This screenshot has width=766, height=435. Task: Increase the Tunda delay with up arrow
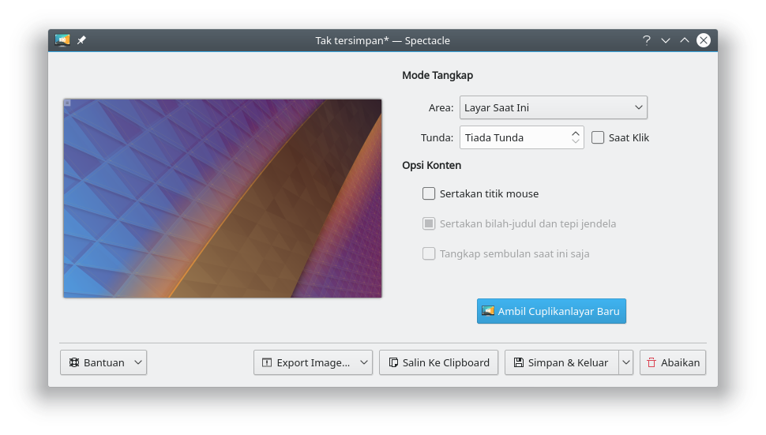[x=576, y=133]
